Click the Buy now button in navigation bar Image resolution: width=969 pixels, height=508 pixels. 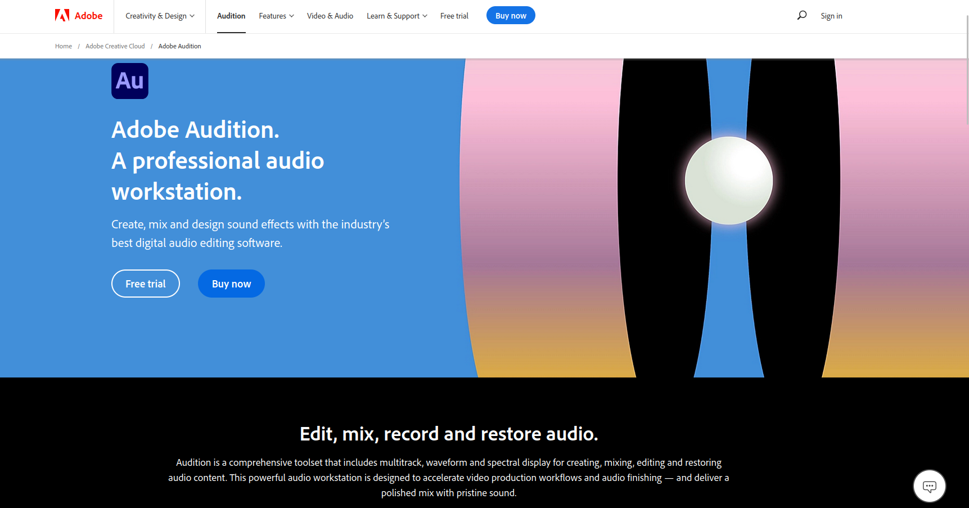click(511, 15)
